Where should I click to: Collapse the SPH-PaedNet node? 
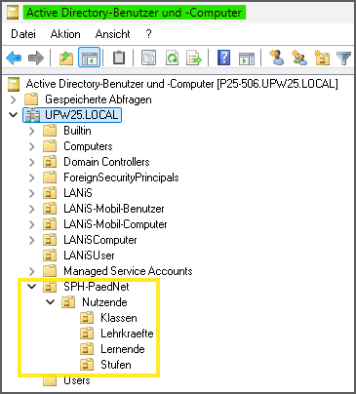click(32, 287)
